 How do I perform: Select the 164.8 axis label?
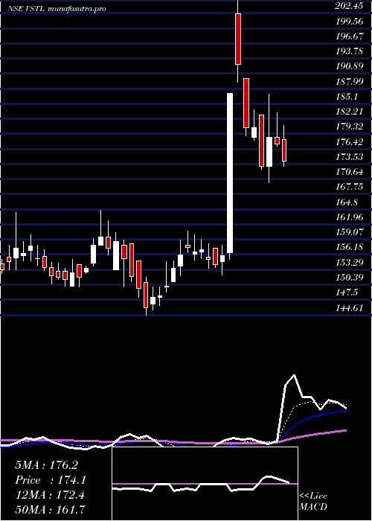pyautogui.click(x=347, y=202)
